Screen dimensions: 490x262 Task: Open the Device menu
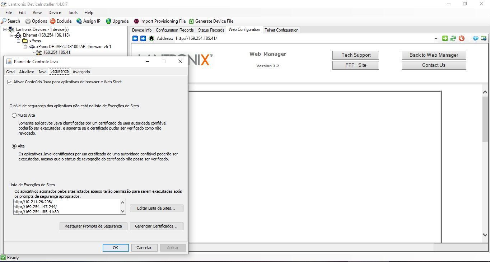coord(55,12)
